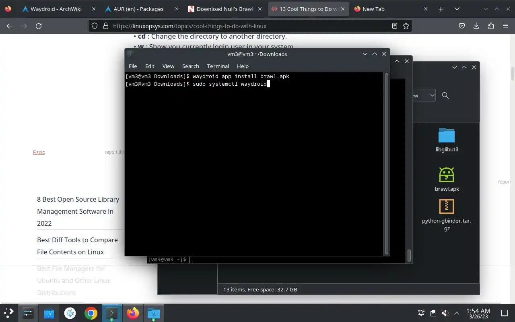Click the tracking protection shield icon
515x322 pixels.
95,26
